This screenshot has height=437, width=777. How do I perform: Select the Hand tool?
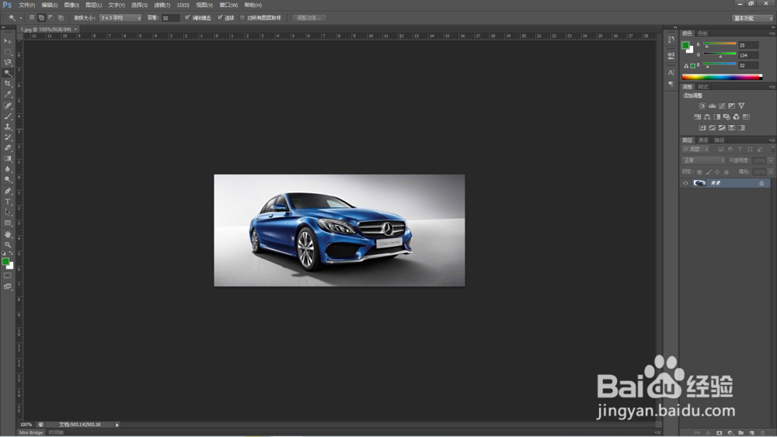click(x=8, y=234)
